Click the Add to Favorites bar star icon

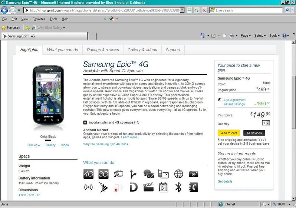point(27,28)
